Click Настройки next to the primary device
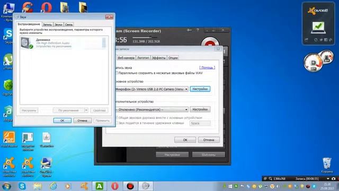The height and width of the screenshot is (191, 339). 200,89
